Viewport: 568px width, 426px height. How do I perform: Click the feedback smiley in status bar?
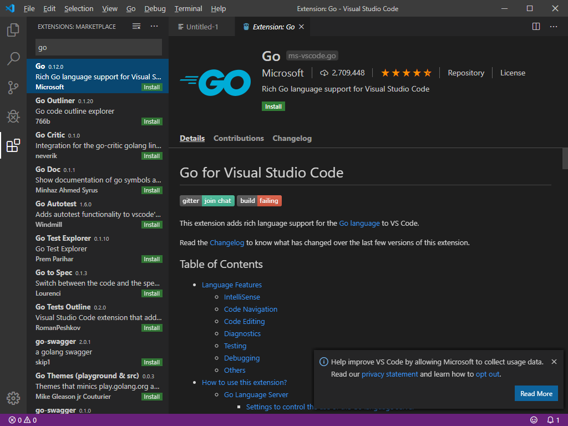534,420
